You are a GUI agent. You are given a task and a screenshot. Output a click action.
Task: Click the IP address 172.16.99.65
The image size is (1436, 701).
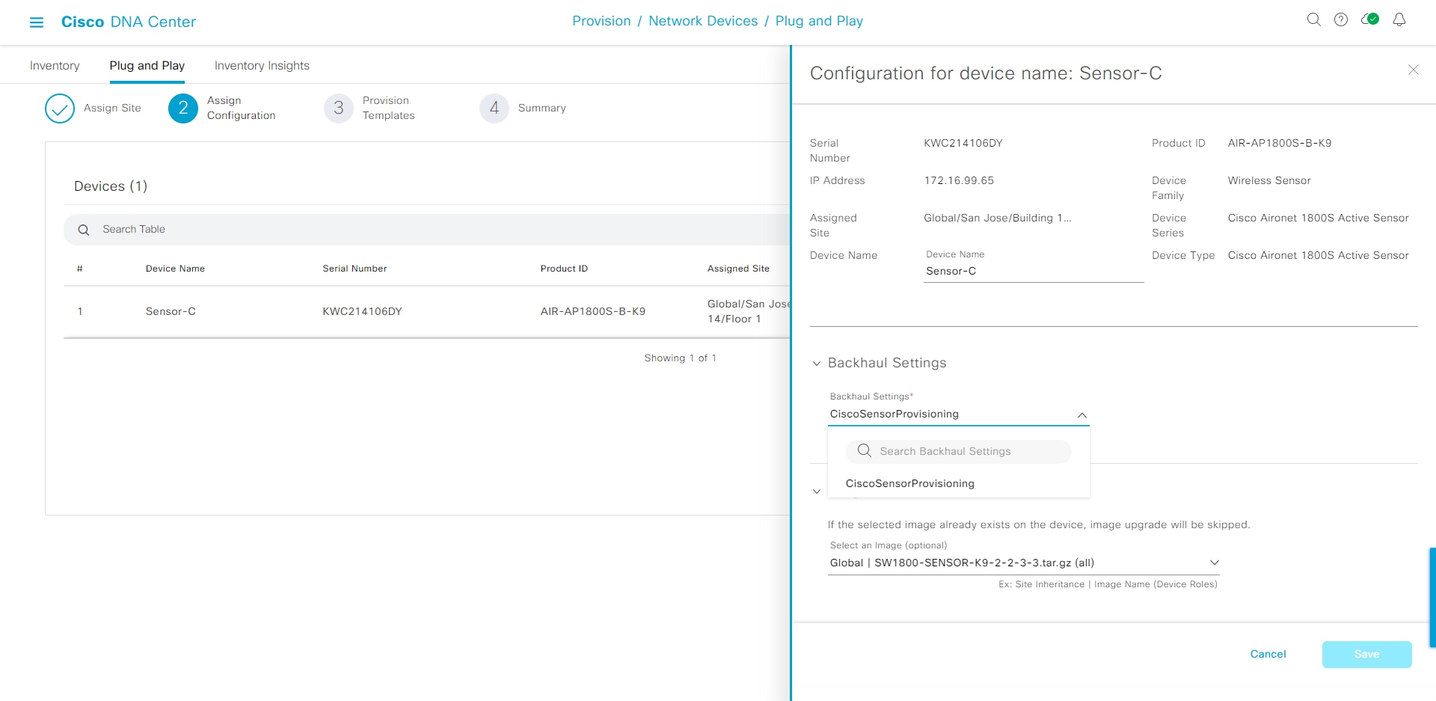(x=959, y=180)
